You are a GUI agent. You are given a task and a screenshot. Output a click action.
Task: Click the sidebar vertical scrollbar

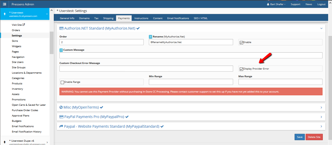pyautogui.click(x=51, y=43)
